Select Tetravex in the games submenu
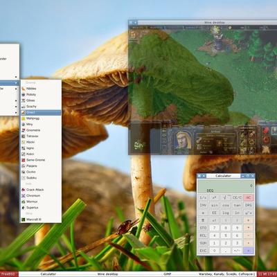This screenshot has width=277, height=277. pos(41,136)
